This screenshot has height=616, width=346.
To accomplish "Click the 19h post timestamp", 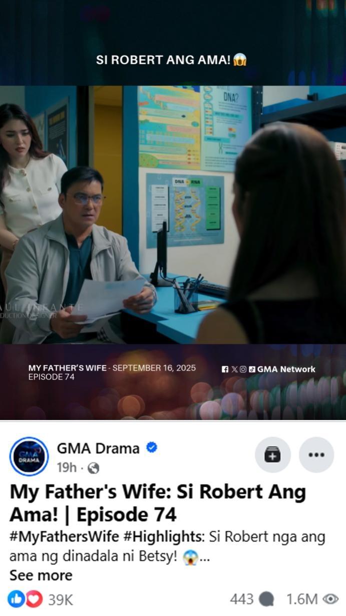I will (67, 468).
